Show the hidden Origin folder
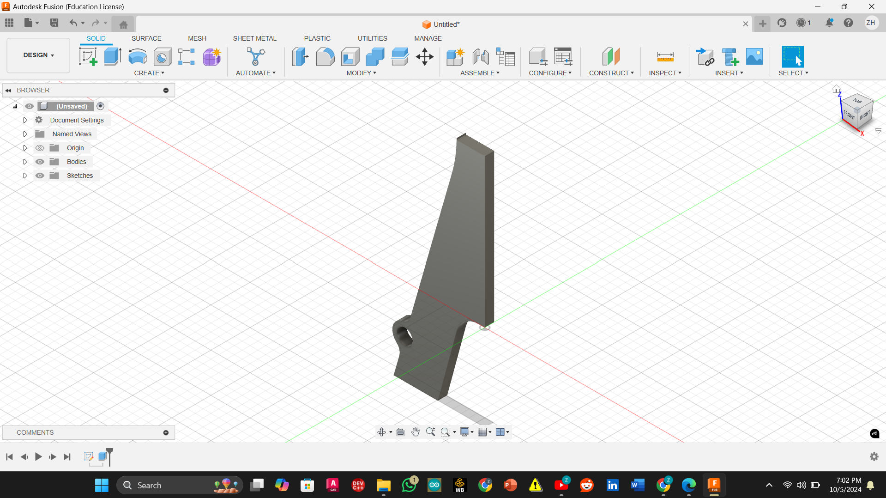The image size is (886, 498). tap(40, 148)
